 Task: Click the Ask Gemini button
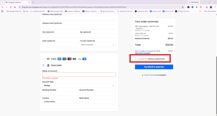[194, 2]
